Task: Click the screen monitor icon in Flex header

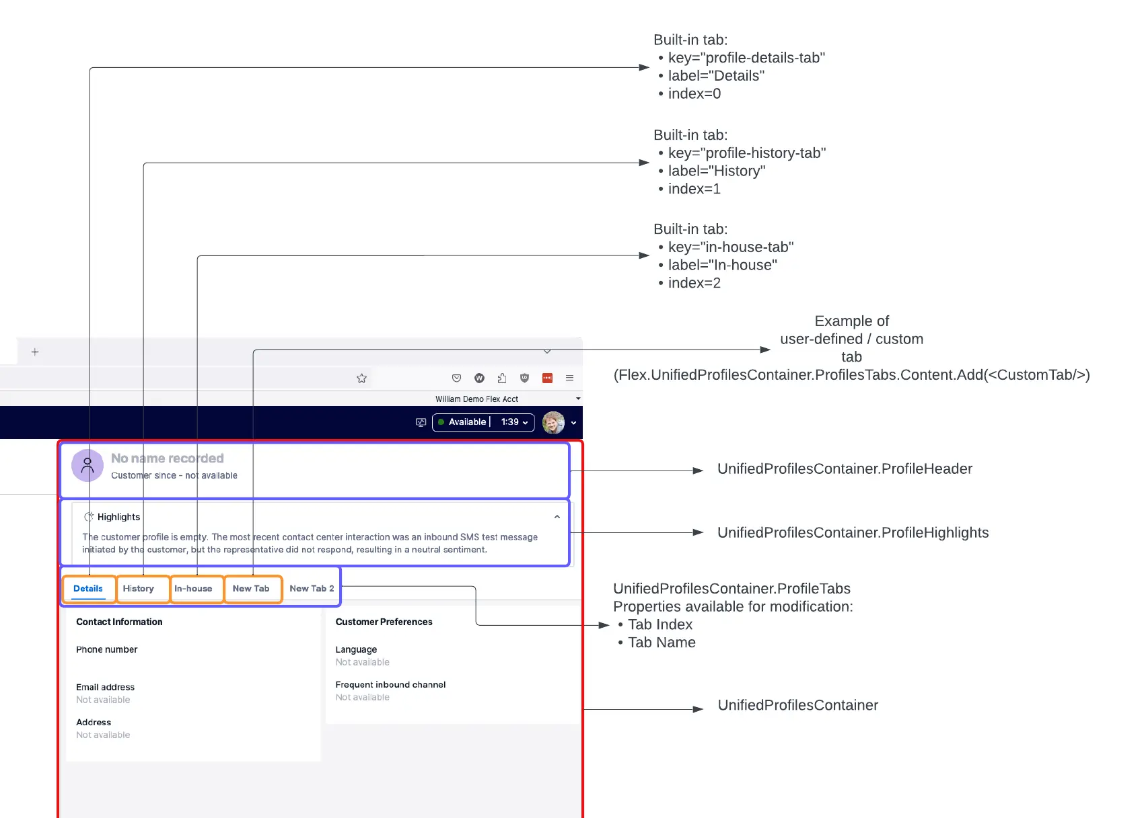Action: (421, 422)
